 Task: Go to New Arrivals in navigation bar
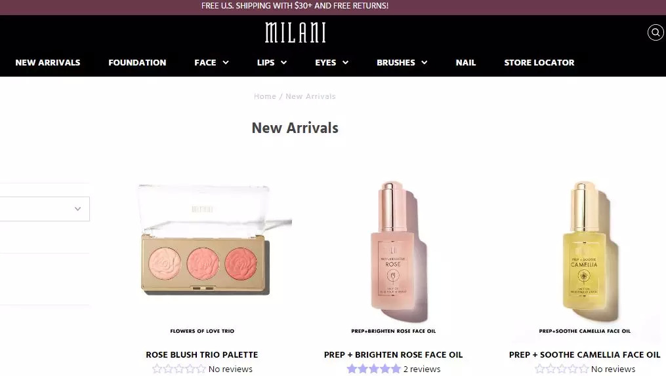pos(47,63)
